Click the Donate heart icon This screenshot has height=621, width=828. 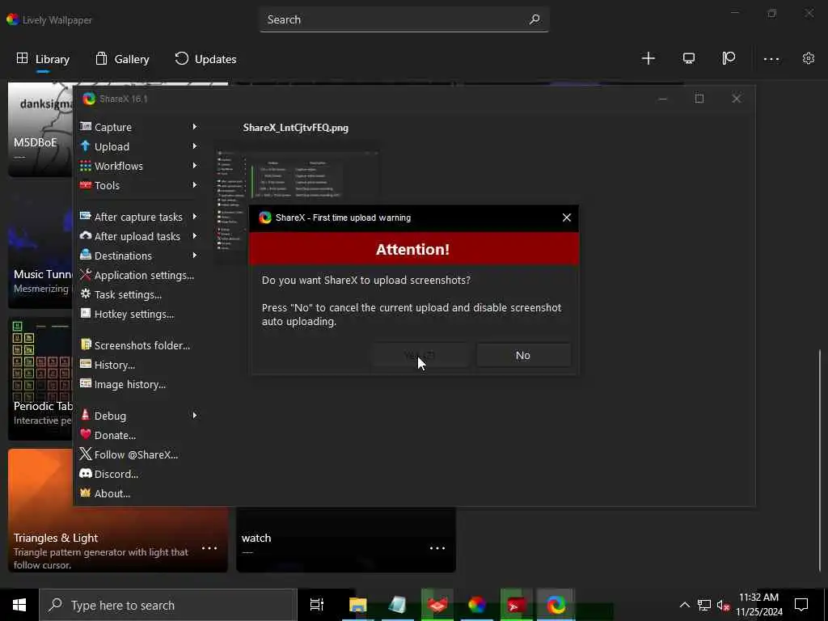[x=86, y=434]
